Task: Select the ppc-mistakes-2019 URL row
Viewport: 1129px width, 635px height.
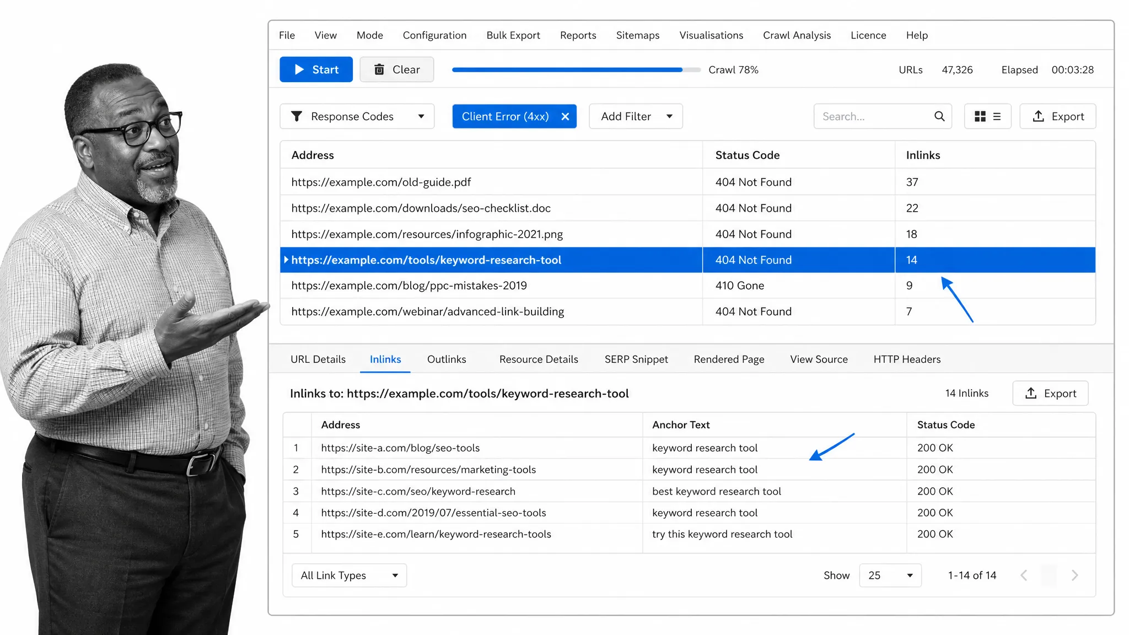Action: tap(687, 286)
